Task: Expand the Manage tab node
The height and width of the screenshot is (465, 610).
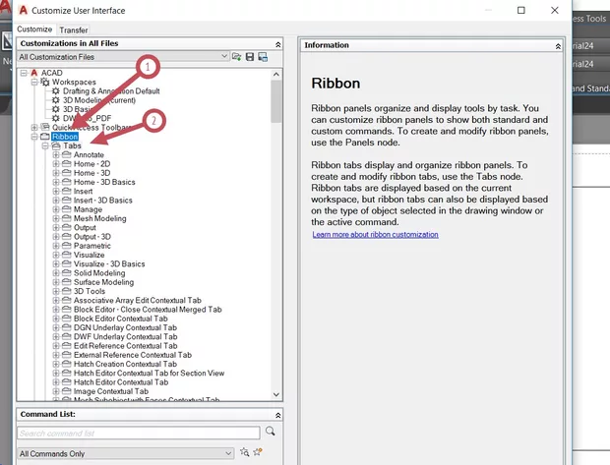Action: coord(56,209)
